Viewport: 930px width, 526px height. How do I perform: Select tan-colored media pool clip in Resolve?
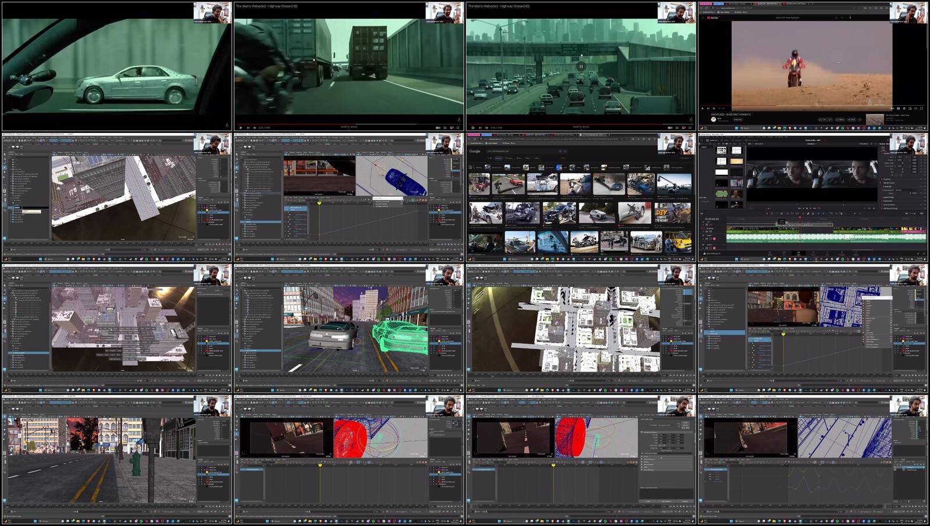point(736,161)
